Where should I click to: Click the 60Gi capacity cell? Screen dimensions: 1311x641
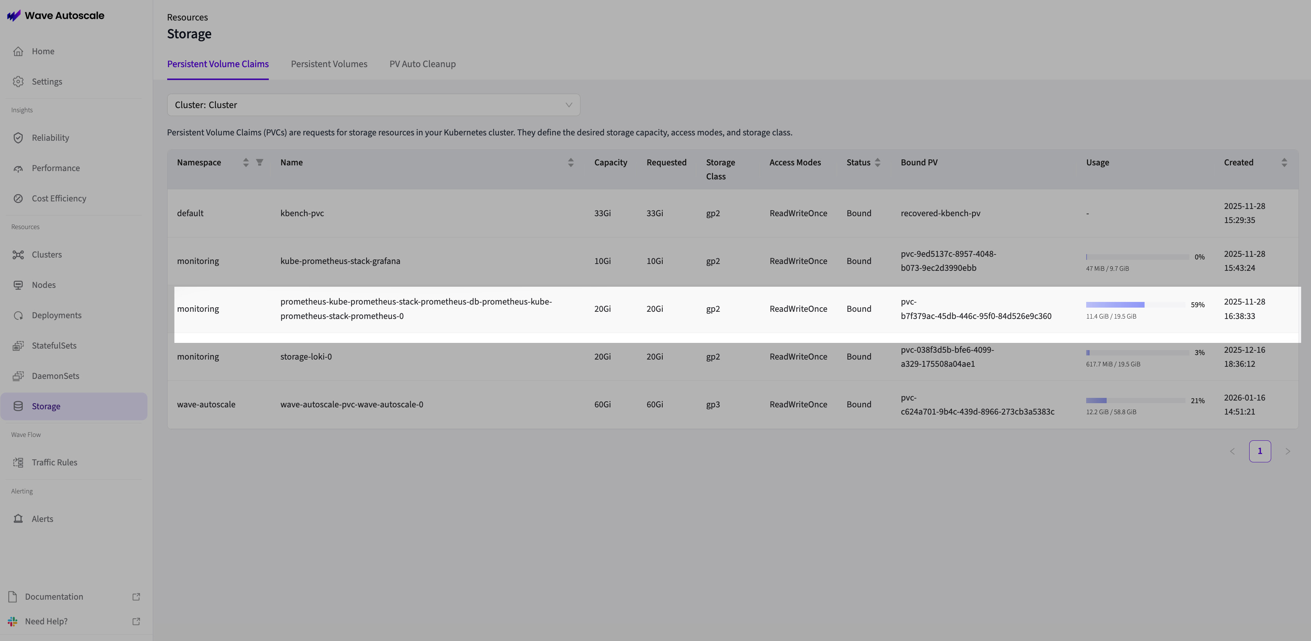click(602, 405)
